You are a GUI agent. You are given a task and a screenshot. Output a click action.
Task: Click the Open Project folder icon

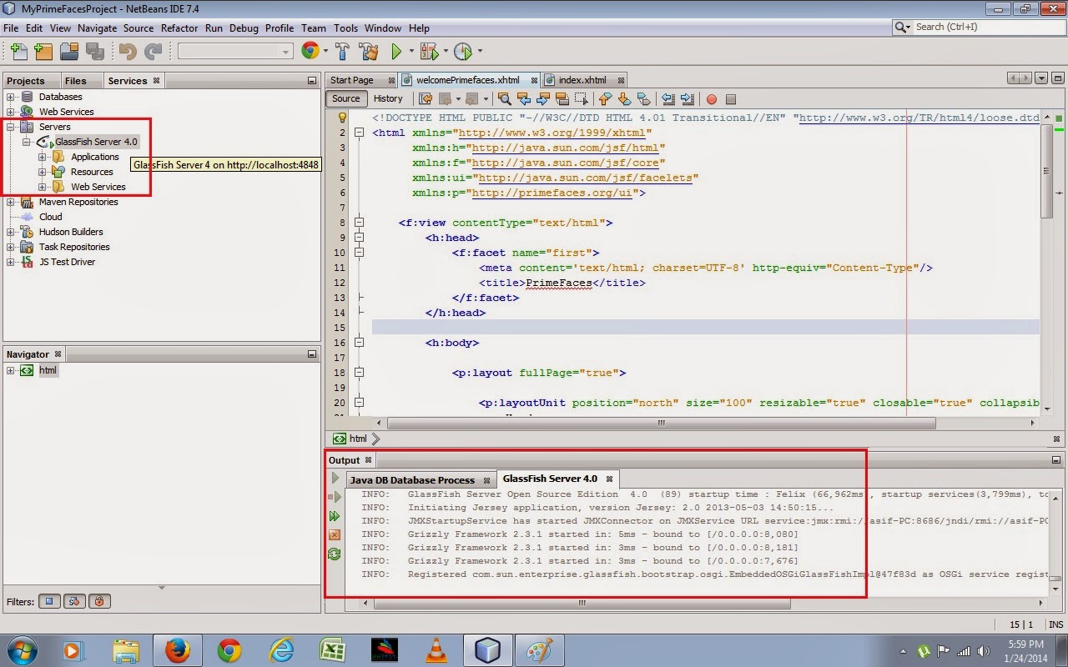(x=69, y=52)
